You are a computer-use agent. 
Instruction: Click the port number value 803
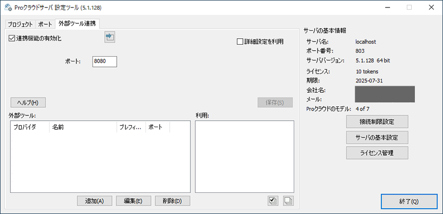360,51
